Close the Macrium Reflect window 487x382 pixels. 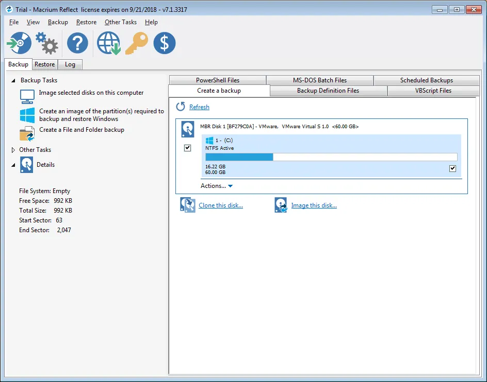(x=474, y=10)
